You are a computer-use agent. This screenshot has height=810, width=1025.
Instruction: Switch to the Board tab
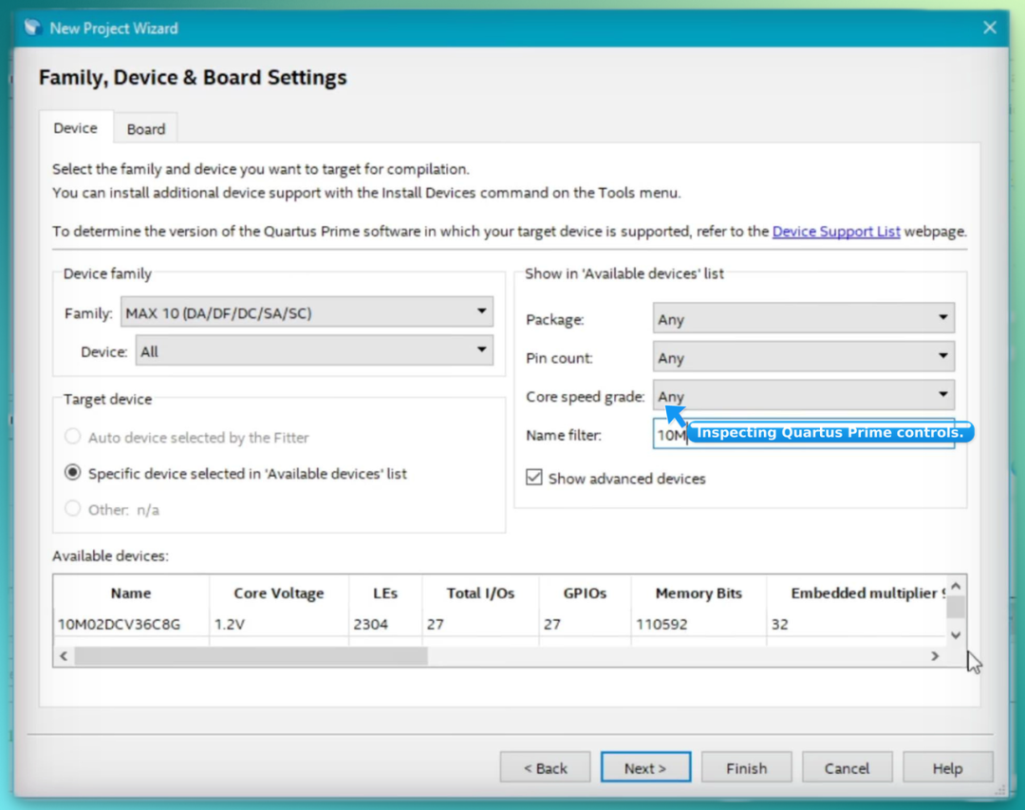click(x=146, y=129)
